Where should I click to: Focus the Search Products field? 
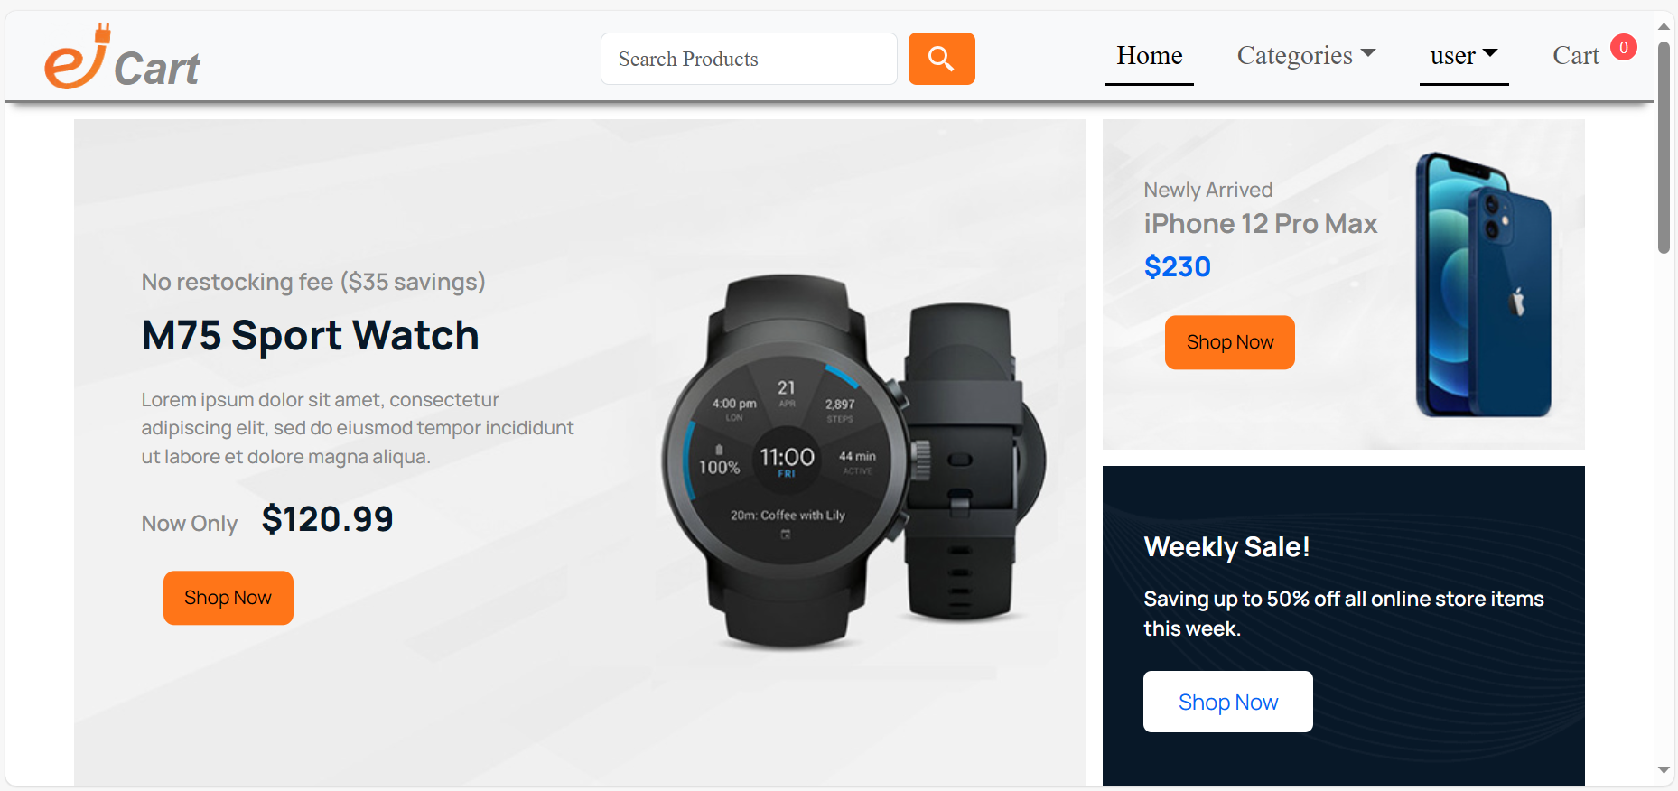pyautogui.click(x=749, y=59)
